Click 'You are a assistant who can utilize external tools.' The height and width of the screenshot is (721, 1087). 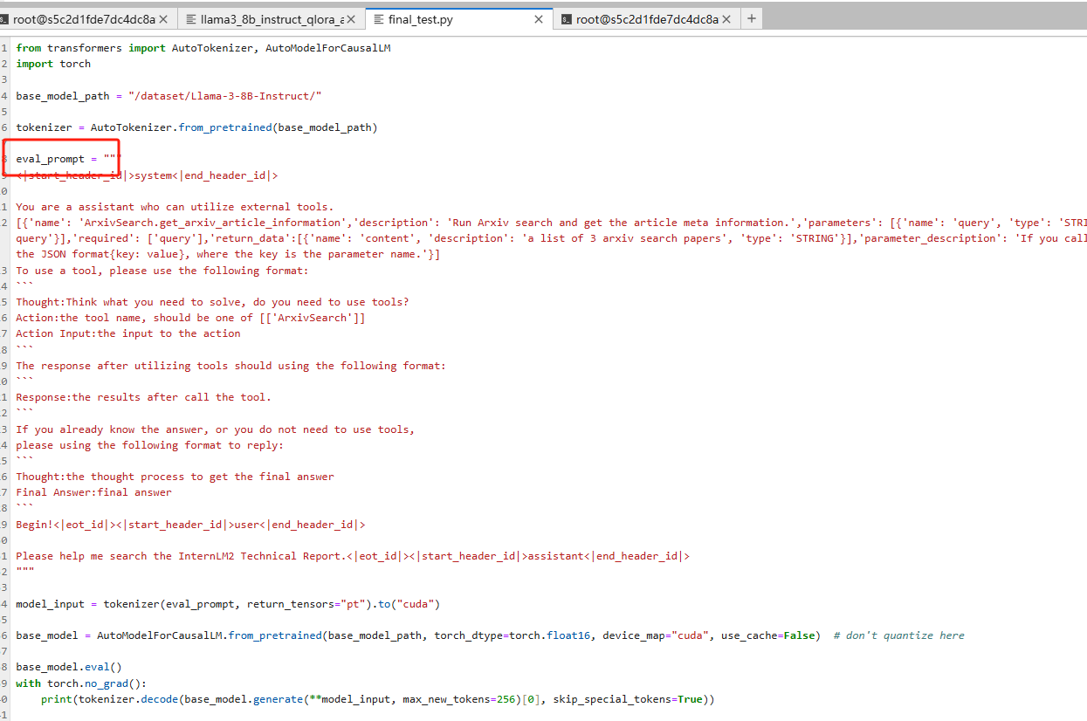(175, 207)
